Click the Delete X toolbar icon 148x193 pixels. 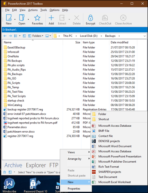tap(77, 18)
